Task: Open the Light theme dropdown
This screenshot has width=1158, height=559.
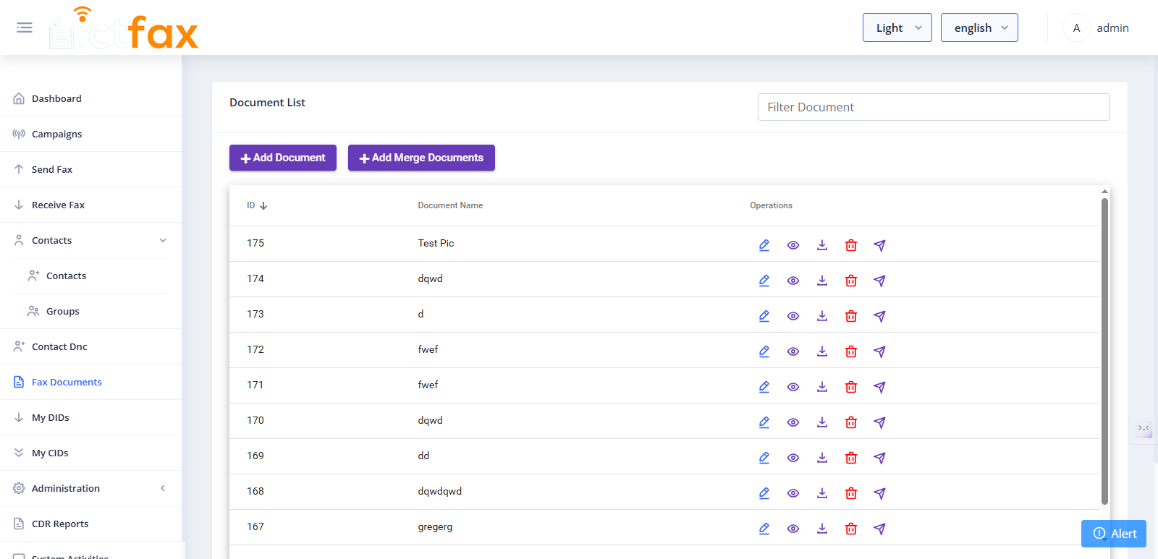Action: tap(897, 27)
